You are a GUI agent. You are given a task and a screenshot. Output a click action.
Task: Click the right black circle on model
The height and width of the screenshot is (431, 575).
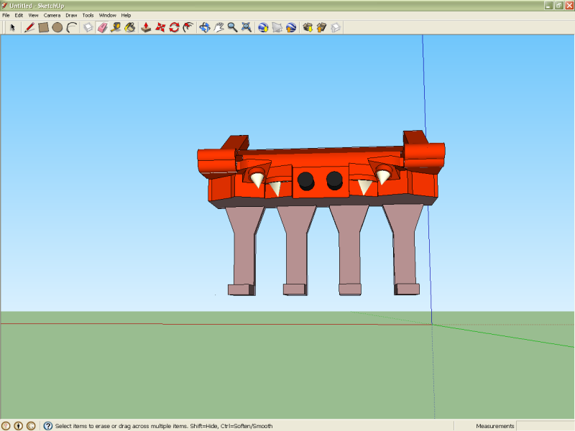(334, 180)
